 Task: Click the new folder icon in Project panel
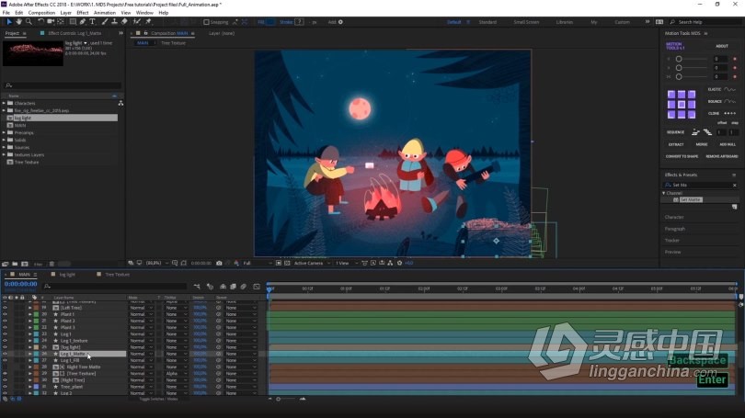click(x=15, y=264)
